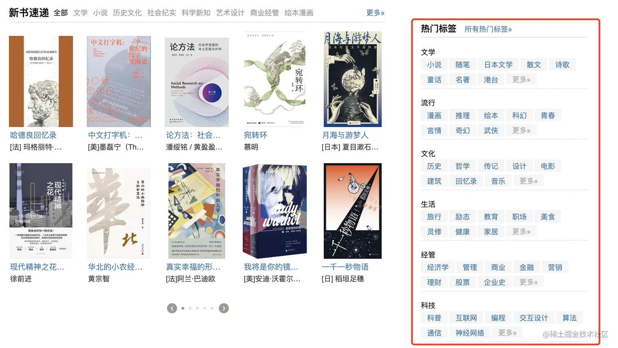Choose the 交互设计 tag
The image size is (618, 348).
point(533,318)
